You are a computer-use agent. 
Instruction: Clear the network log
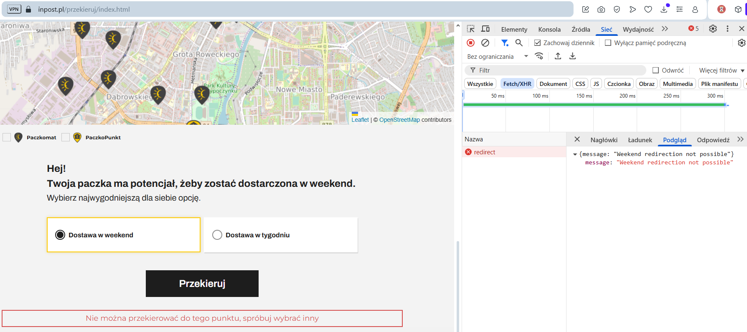tap(485, 43)
